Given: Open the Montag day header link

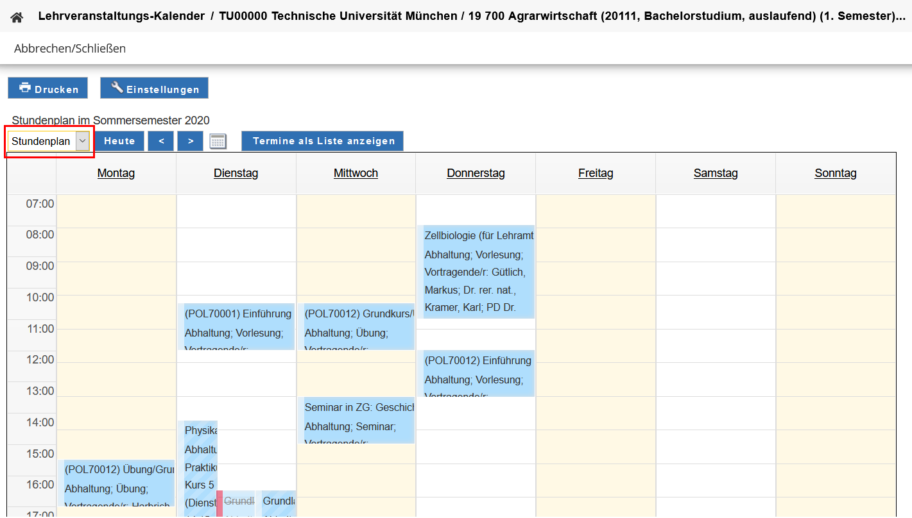Looking at the screenshot, I should [116, 173].
